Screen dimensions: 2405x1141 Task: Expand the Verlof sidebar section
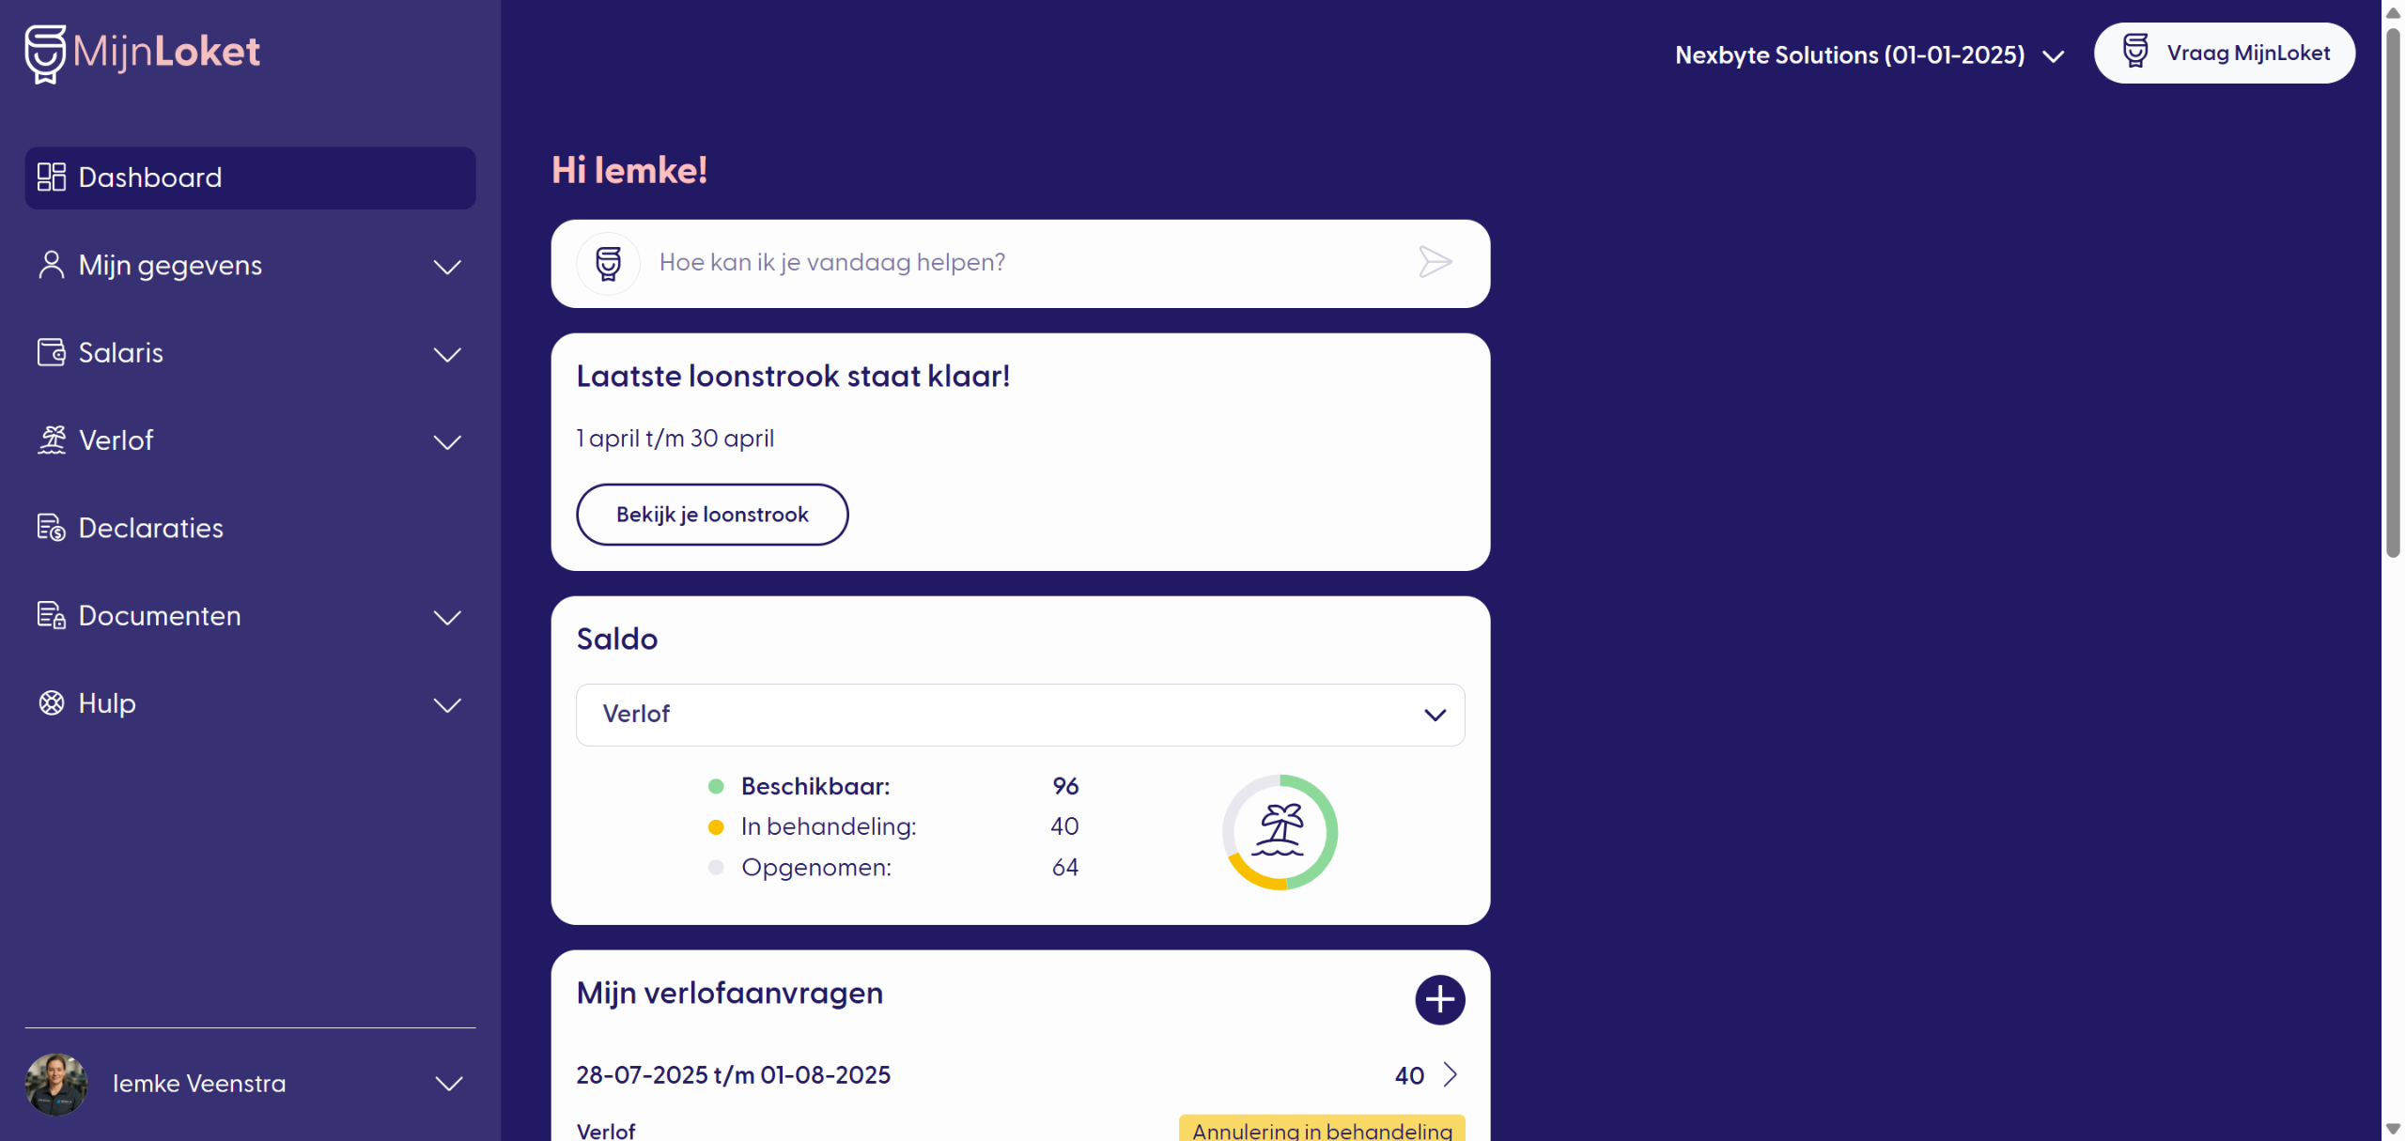tap(447, 441)
